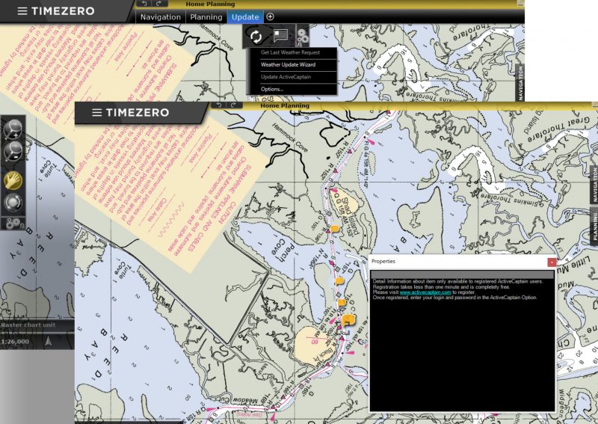Open the NAVIGATION side panel in front window

point(594,185)
